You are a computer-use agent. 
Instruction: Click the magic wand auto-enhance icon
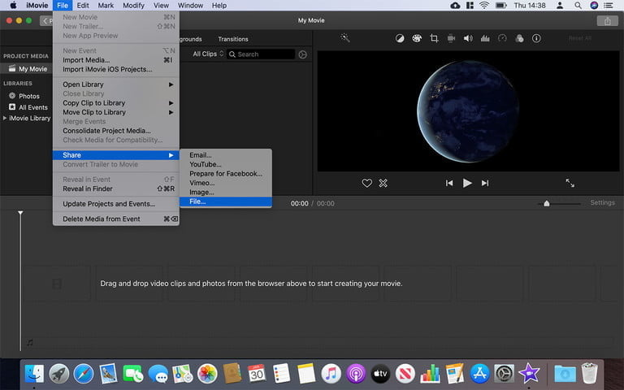(x=345, y=38)
